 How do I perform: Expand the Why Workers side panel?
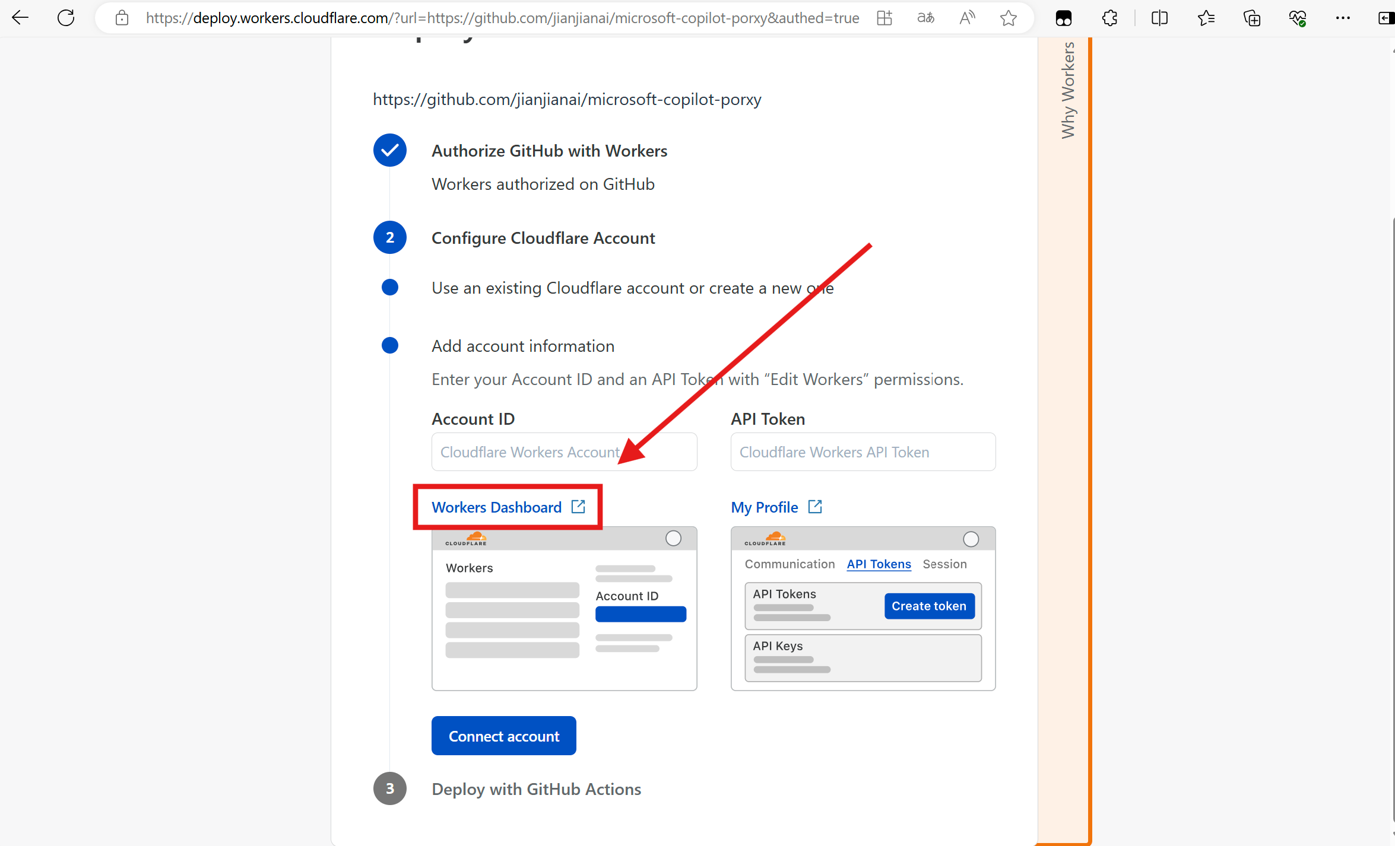click(x=1067, y=90)
